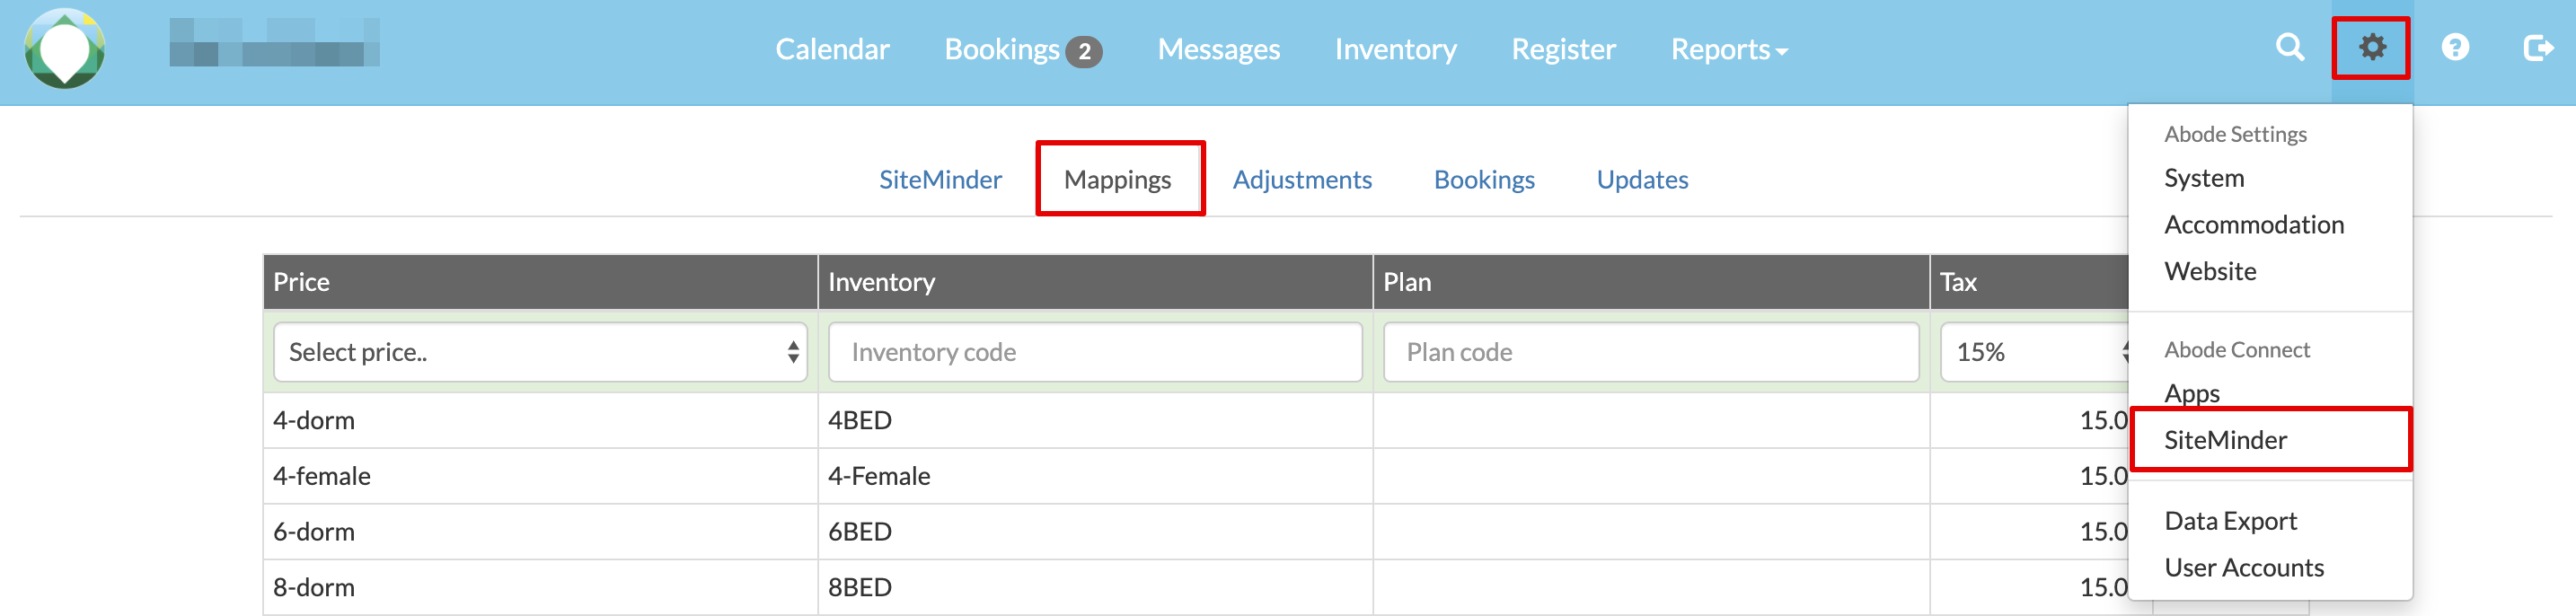
Task: Click the Price column header
Action: tap(540, 282)
